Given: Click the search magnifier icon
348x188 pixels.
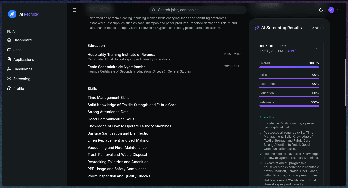Looking at the screenshot, I should 154,10.
